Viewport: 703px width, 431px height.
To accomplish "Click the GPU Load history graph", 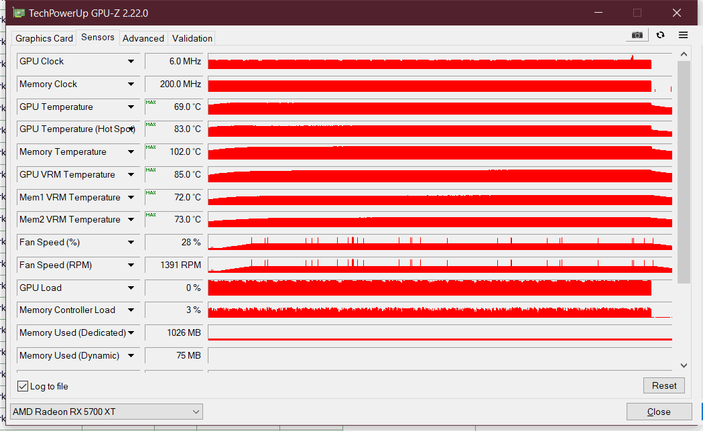I will pyautogui.click(x=440, y=288).
